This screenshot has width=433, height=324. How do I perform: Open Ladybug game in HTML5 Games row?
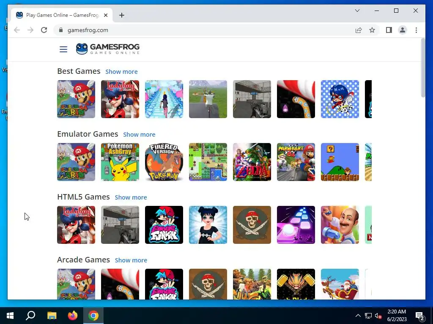tap(76, 225)
